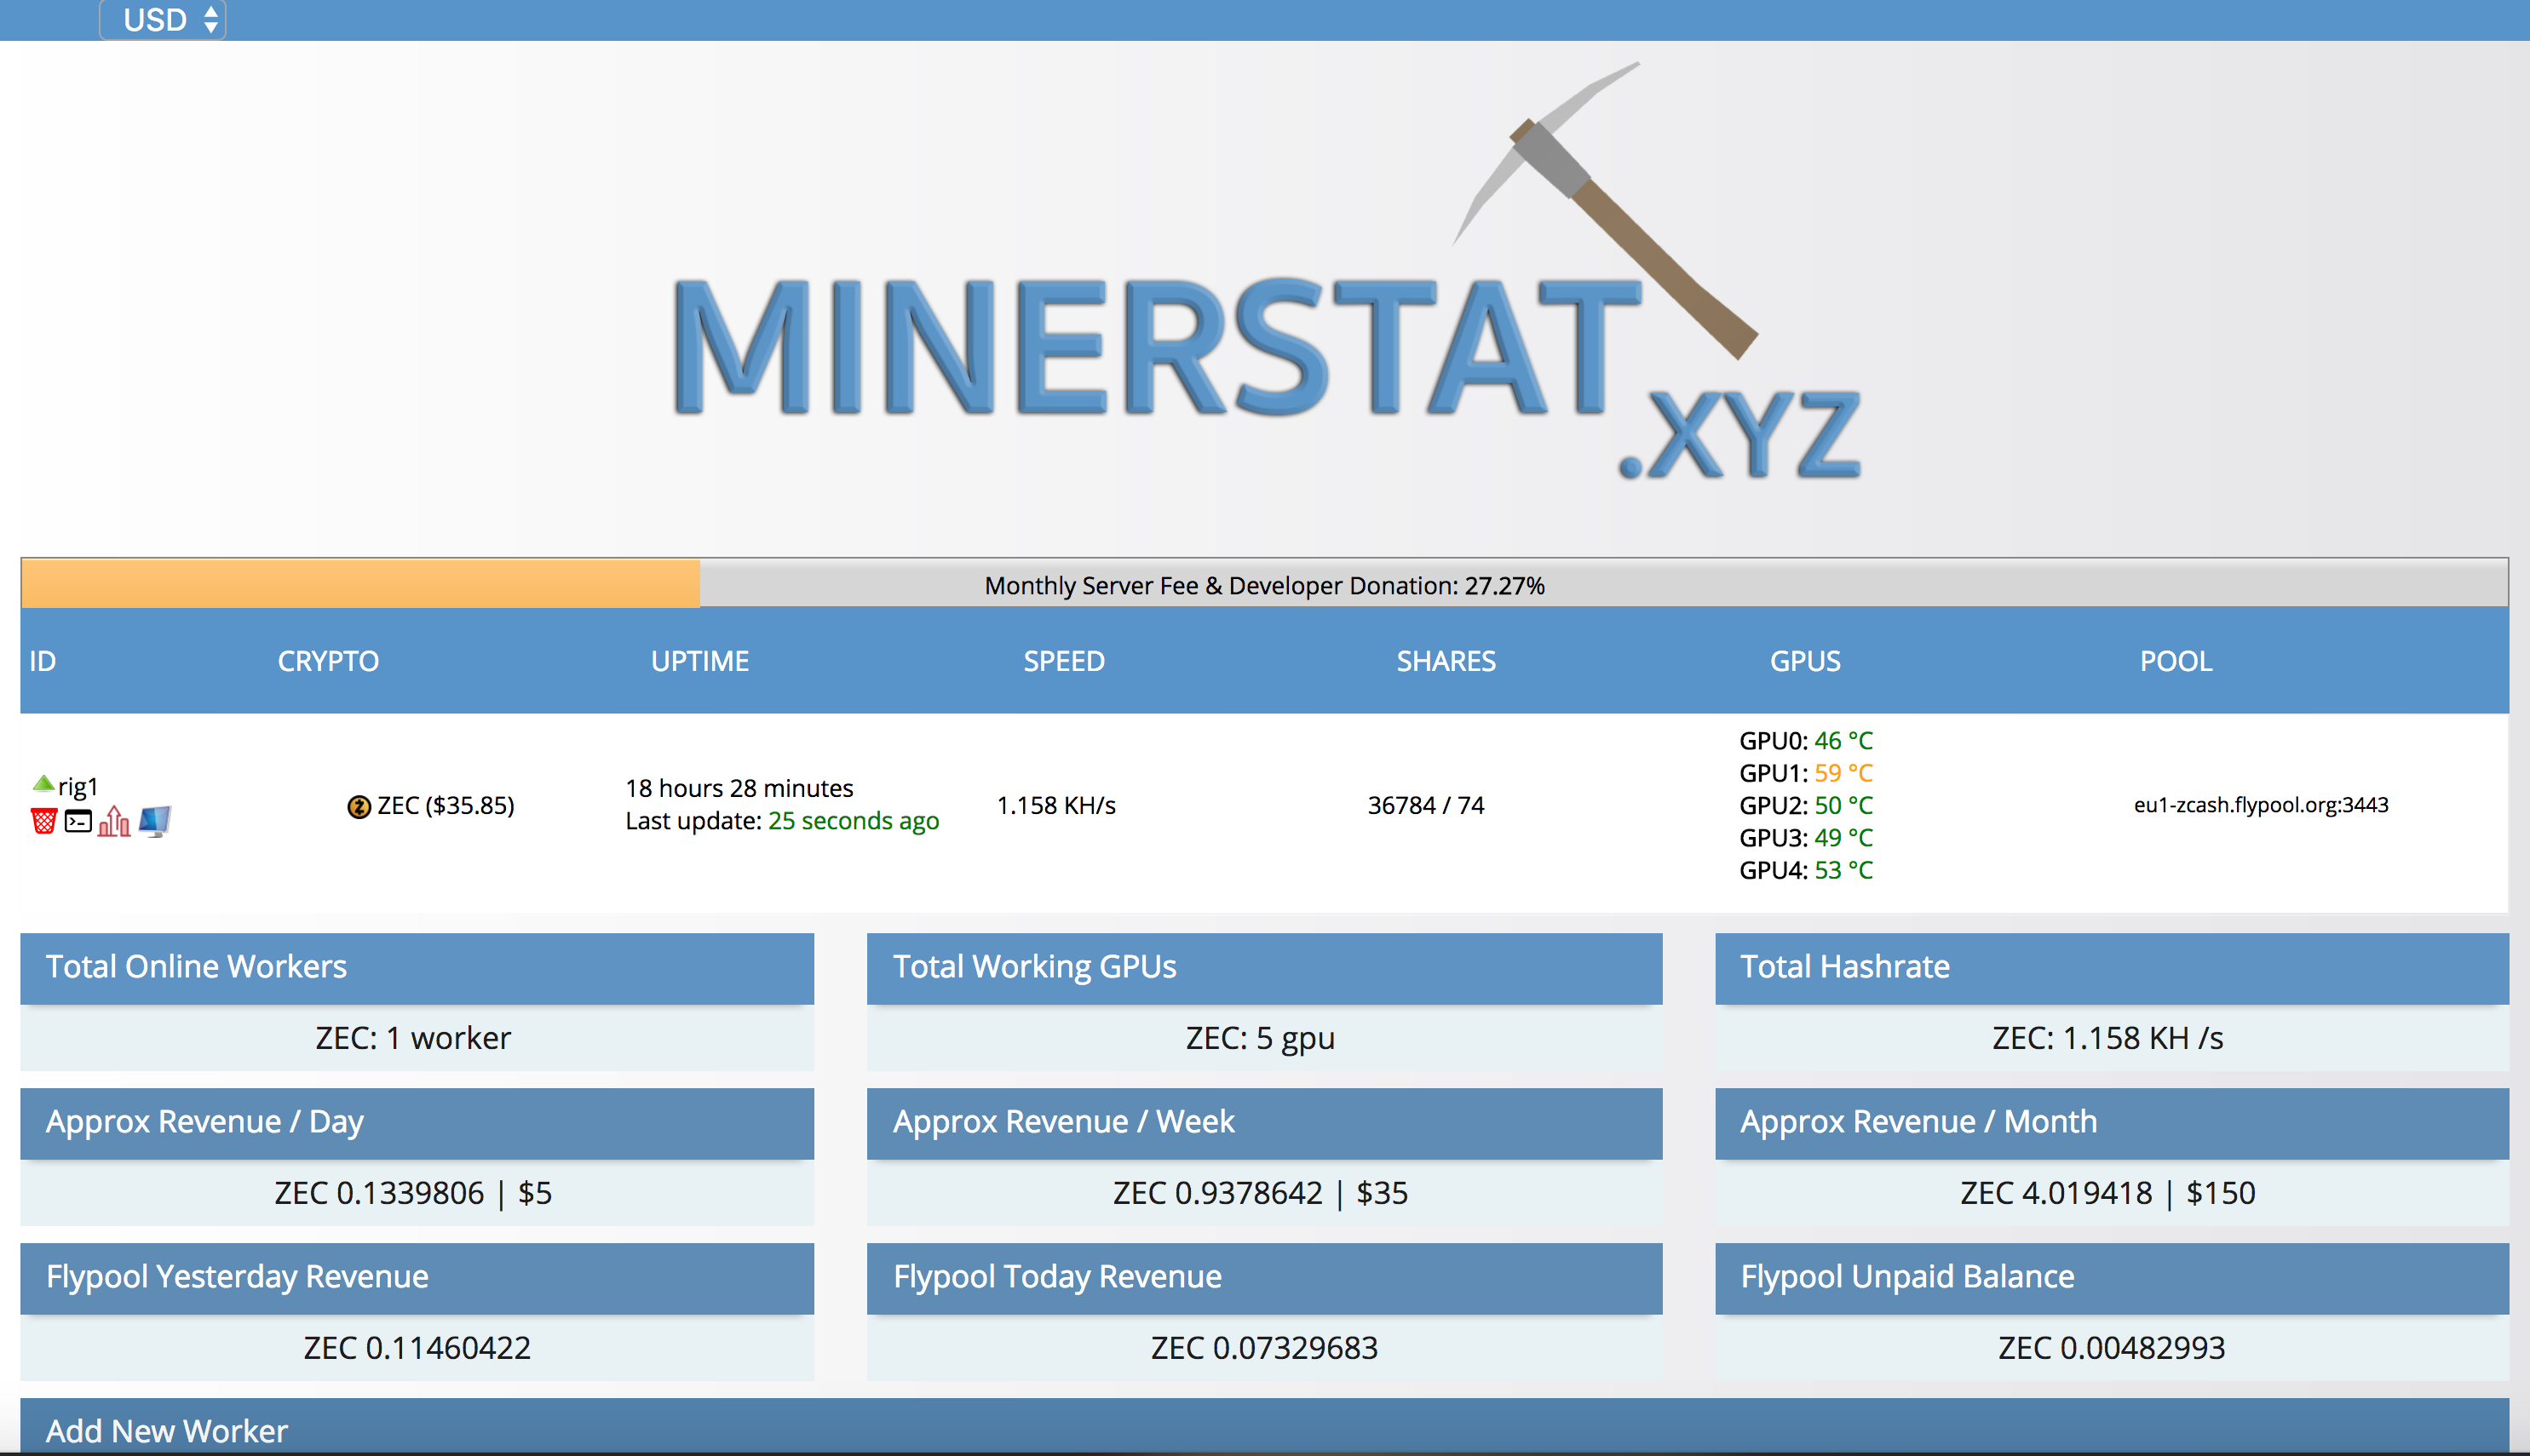Screen dimensions: 2530x1456
Task: Open the console terminal icon for rig1
Action: (x=78, y=821)
